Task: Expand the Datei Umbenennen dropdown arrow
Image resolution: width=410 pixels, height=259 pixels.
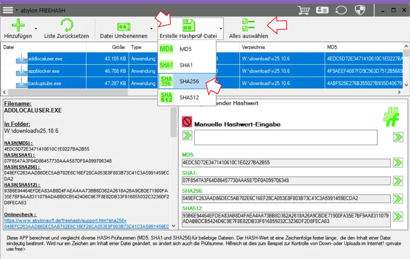Action: 151,28
